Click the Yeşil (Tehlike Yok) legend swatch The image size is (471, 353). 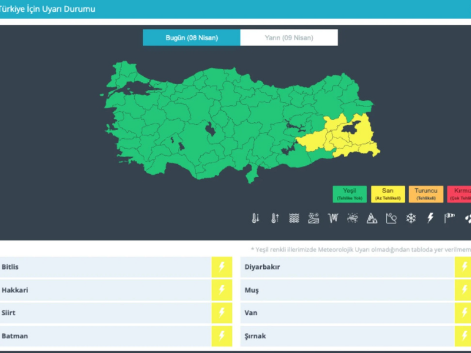tap(349, 194)
